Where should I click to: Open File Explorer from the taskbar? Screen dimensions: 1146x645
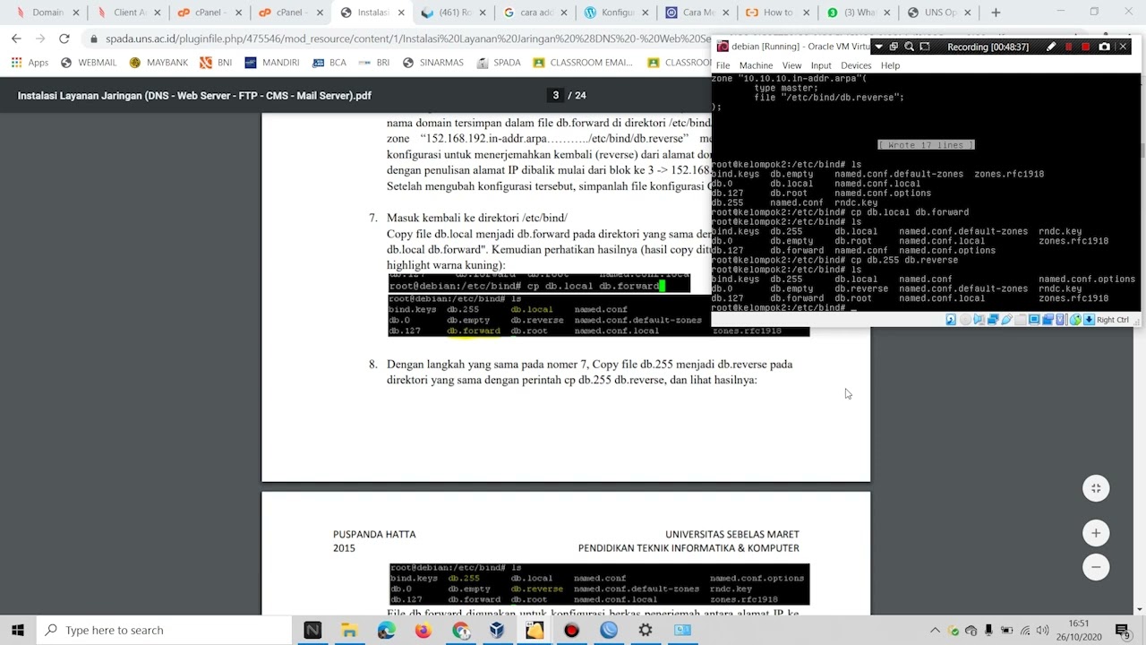[349, 630]
